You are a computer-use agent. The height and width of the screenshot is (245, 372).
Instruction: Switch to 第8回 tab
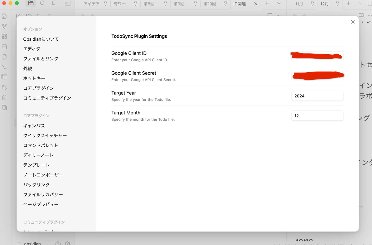click(151, 4)
